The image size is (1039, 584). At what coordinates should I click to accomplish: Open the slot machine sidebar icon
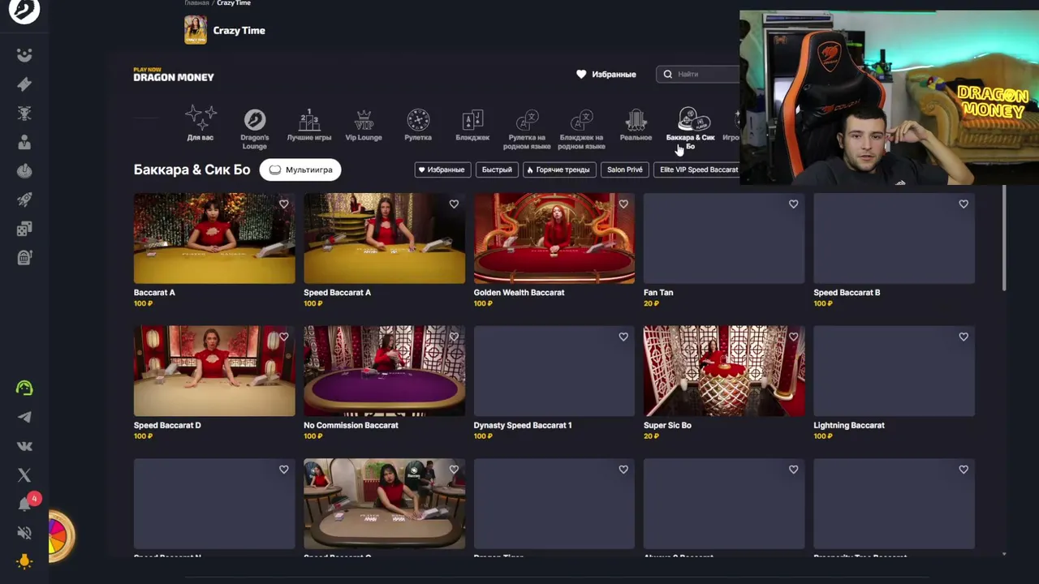click(24, 258)
